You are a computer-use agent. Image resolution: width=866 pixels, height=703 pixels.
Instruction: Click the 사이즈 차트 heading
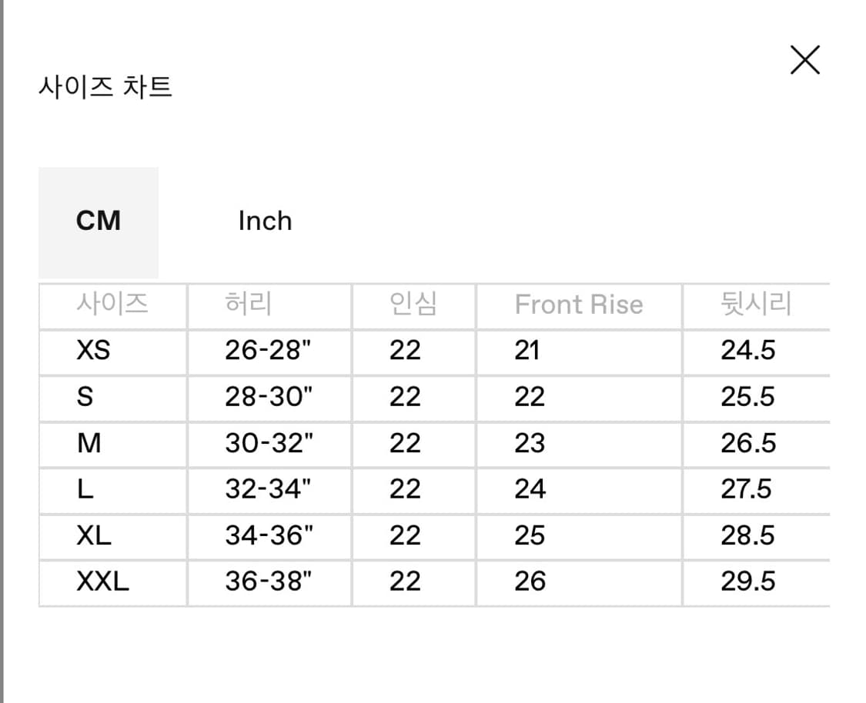coord(105,86)
